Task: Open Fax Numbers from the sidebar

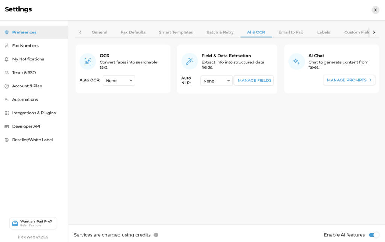Action: pos(25,46)
